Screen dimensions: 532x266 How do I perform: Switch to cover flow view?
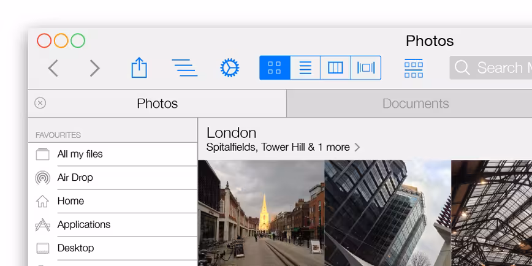click(x=366, y=68)
